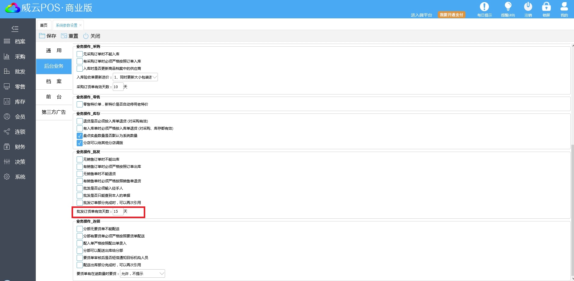Open the 我的 profile icon
This screenshot has height=281, width=574.
coord(564,7)
